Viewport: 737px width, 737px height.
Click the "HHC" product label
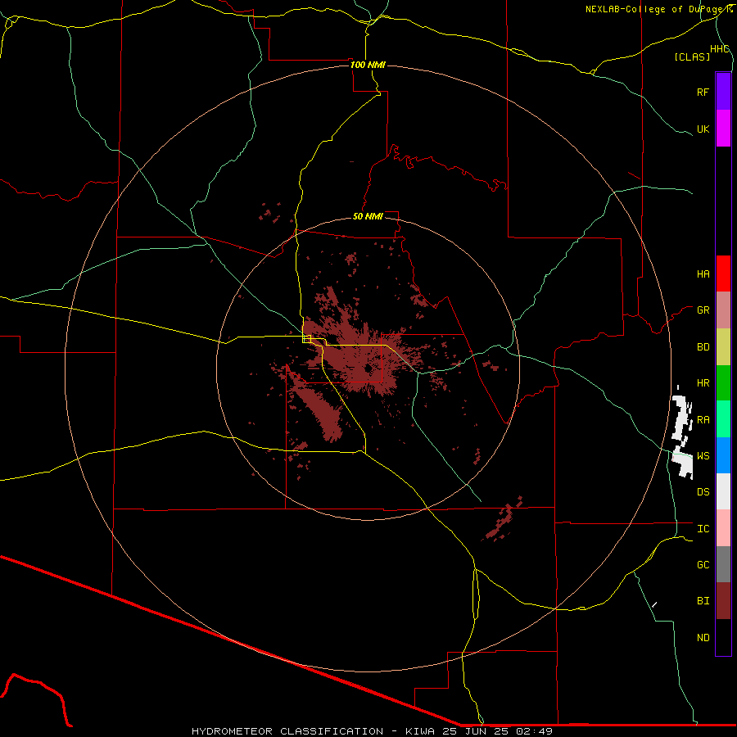click(720, 49)
